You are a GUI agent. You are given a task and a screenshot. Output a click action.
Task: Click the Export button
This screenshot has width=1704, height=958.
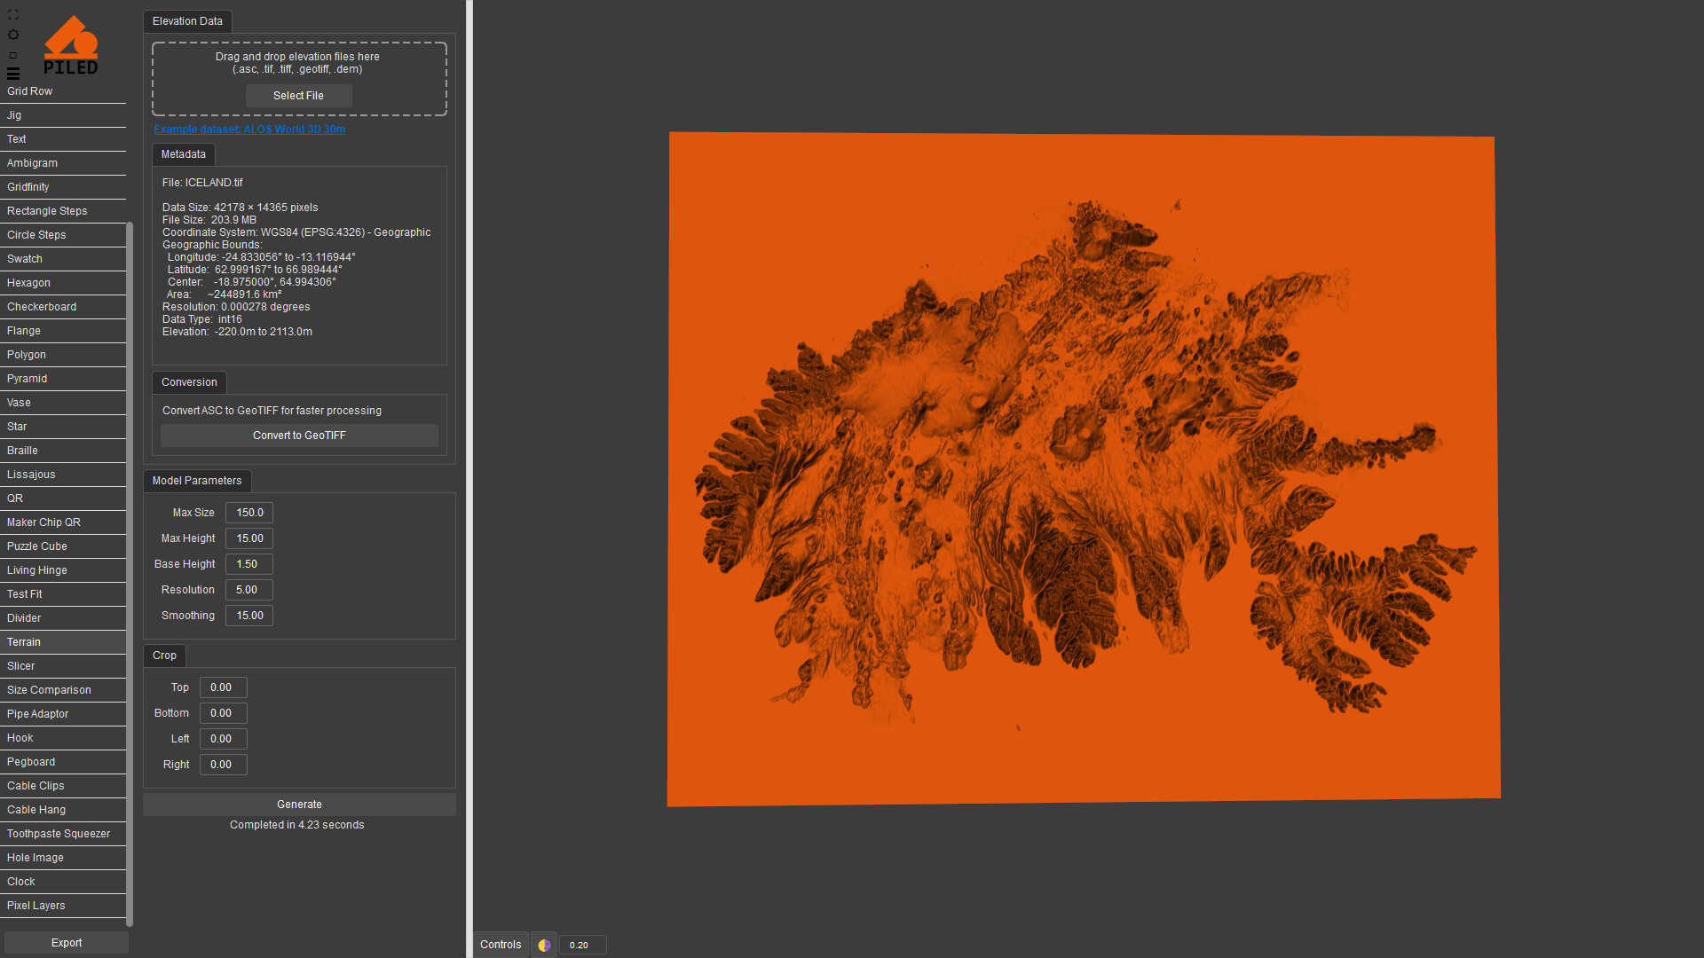pos(67,943)
